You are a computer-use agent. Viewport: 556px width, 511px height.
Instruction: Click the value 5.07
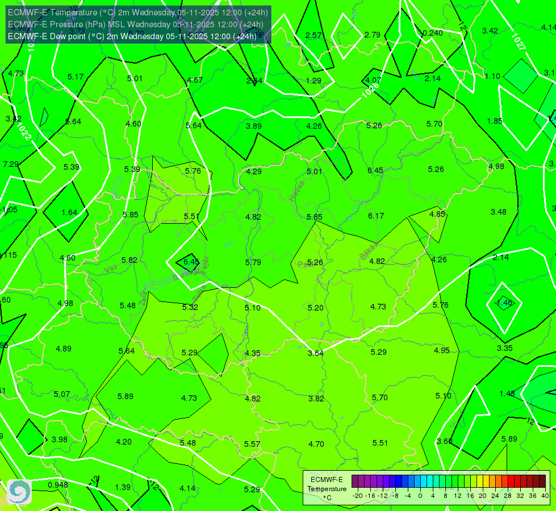click(62, 395)
